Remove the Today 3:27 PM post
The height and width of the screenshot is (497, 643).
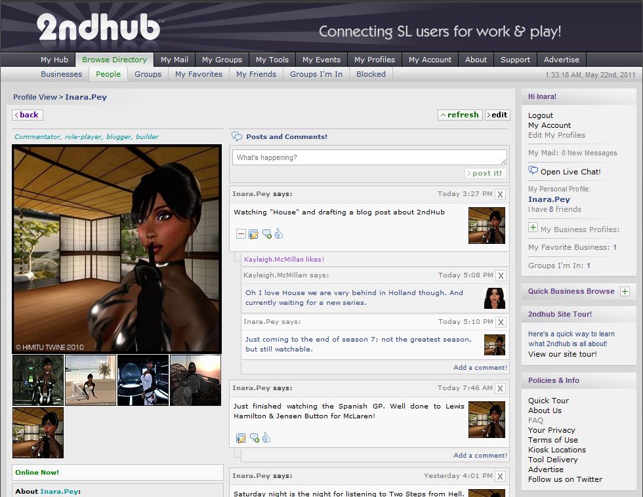501,194
